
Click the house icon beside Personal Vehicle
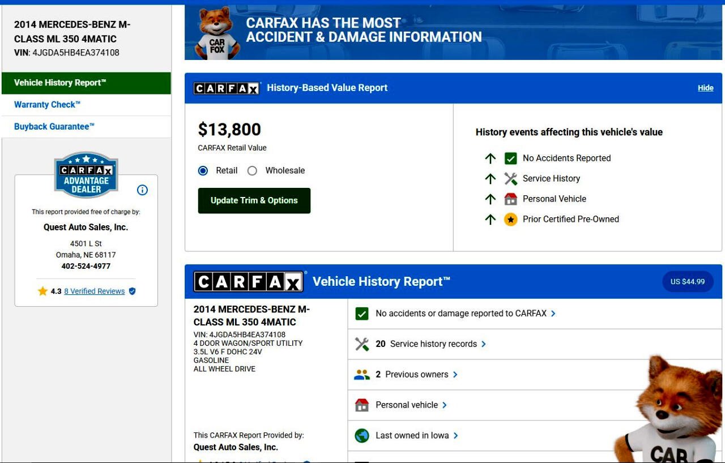tap(511, 199)
